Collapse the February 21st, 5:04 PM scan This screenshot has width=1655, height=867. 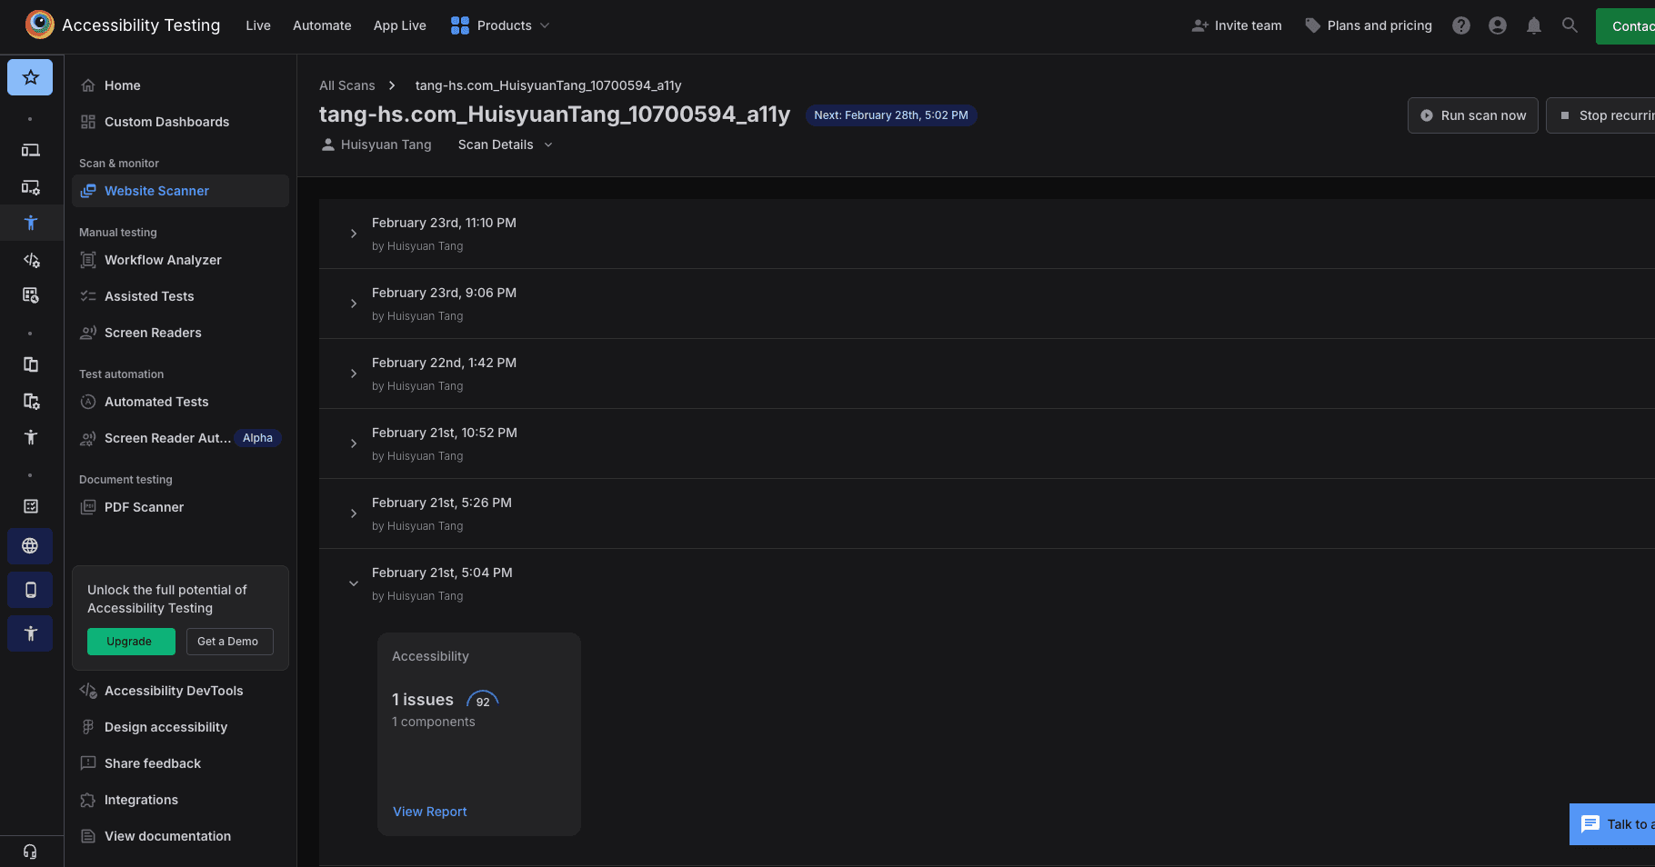[354, 583]
